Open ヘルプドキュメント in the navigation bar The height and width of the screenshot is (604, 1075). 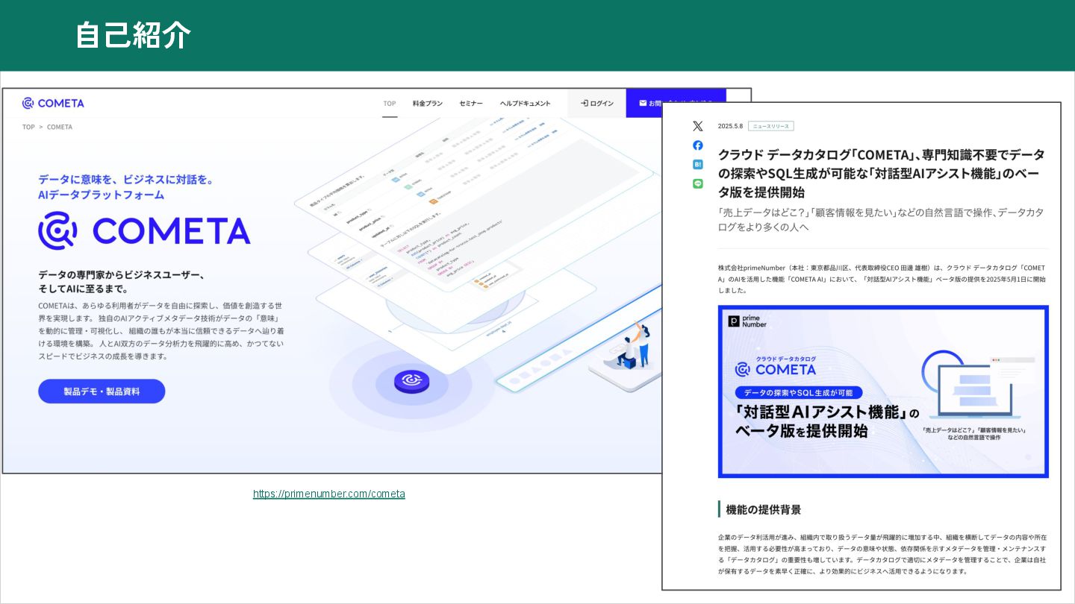(x=526, y=104)
